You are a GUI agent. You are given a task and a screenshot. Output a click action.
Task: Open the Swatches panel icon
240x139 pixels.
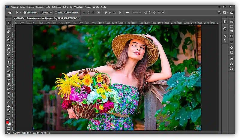pos(232,26)
